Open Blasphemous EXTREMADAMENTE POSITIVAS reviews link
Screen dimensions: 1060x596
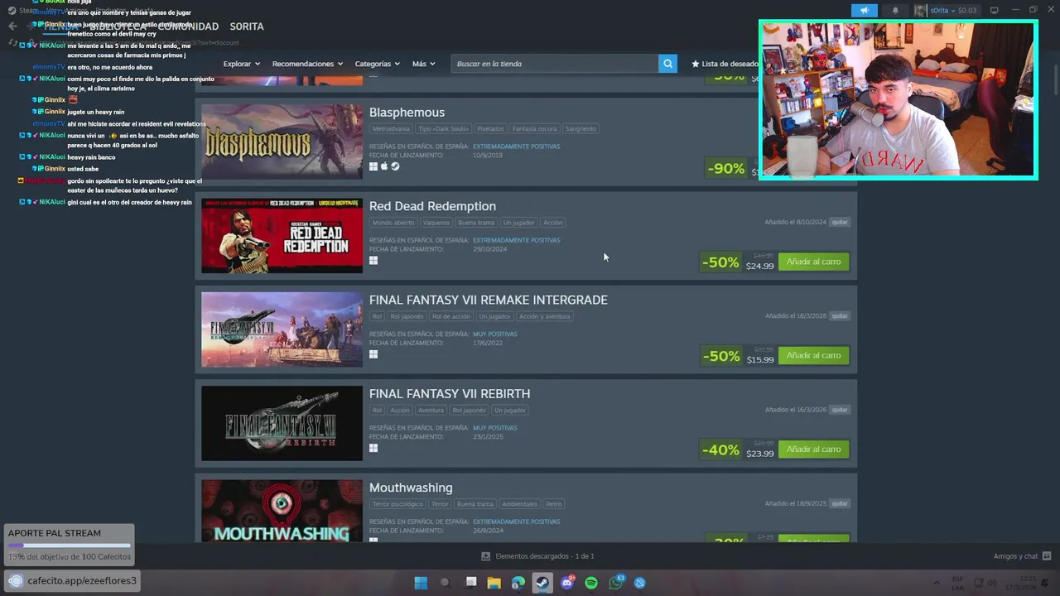(516, 147)
